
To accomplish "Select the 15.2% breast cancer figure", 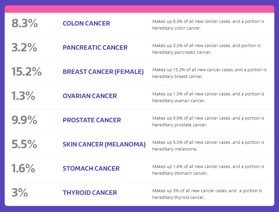I will pyautogui.click(x=26, y=72).
